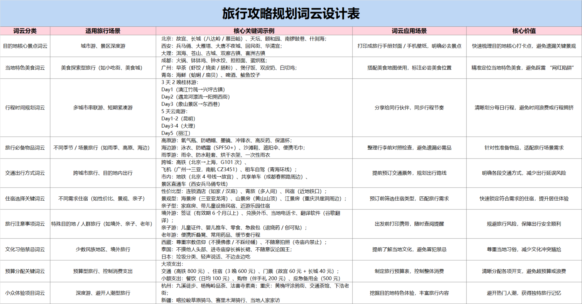Click the 当地特色美食词云 row label
Viewport: 582px width, 304px height.
pos(25,68)
